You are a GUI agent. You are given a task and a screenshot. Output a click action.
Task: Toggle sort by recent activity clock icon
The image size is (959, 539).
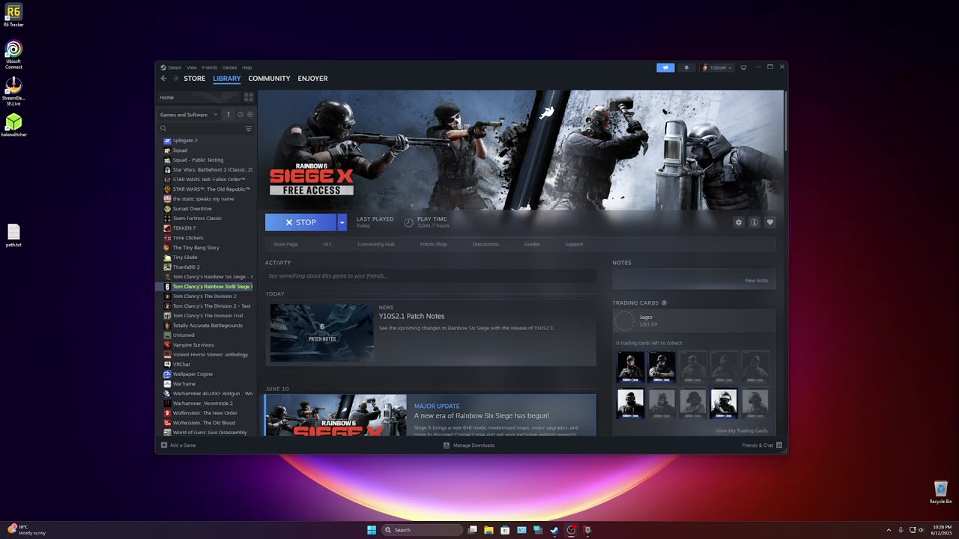click(x=240, y=115)
